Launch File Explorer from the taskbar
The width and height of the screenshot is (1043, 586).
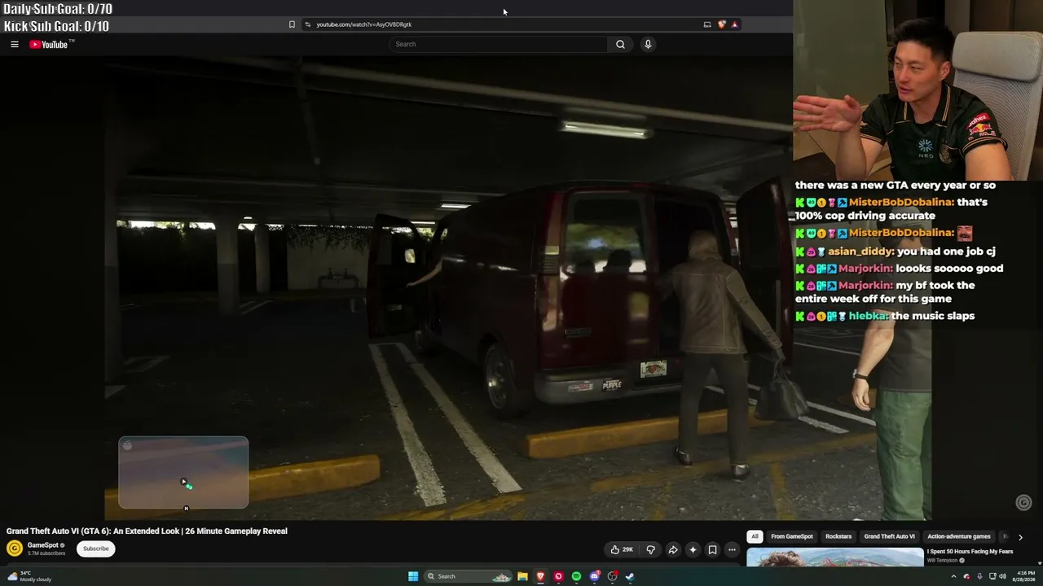522,576
